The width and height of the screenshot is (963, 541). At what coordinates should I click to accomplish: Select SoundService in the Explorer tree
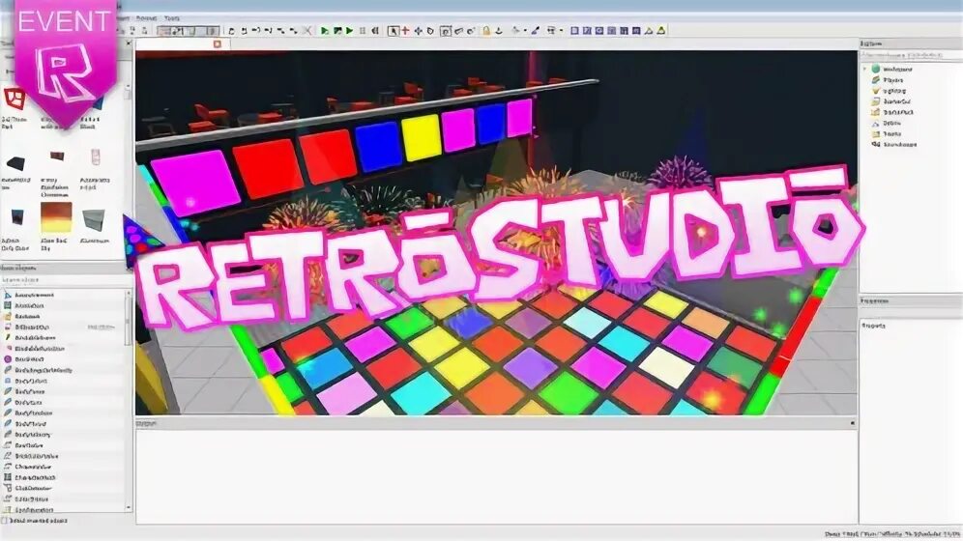899,144
